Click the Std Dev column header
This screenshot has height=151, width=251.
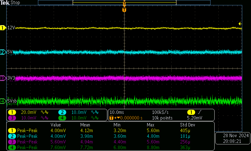pos(188,125)
